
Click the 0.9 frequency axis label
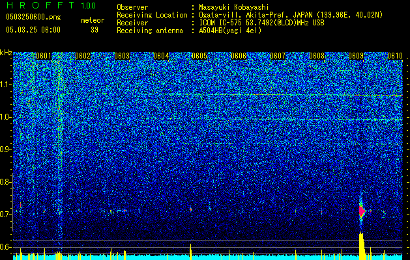[x=5, y=149]
